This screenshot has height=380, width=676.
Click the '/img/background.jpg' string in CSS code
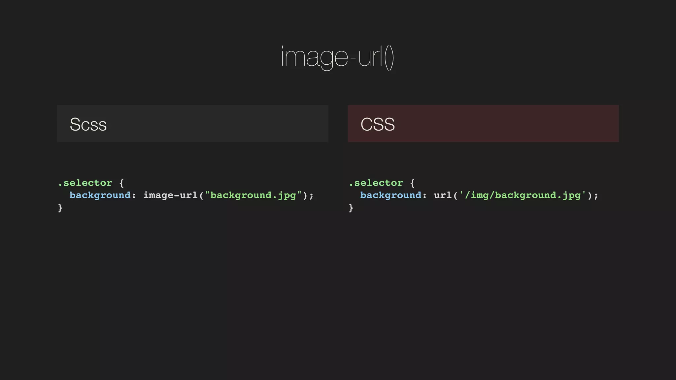(523, 195)
